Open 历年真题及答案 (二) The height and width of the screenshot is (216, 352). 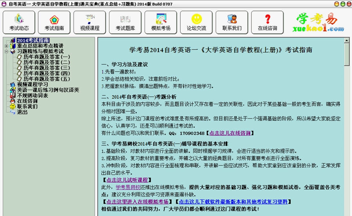pos(47,62)
